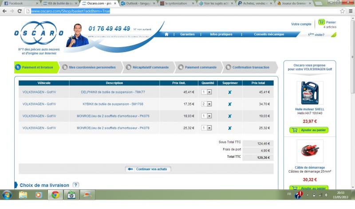Open the Panier cart icon
Screen dimensions: 355x209
(321, 22)
